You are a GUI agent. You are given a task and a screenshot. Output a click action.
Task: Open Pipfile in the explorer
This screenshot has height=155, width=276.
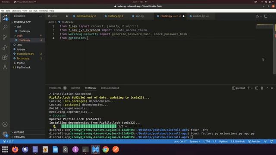(x=21, y=63)
